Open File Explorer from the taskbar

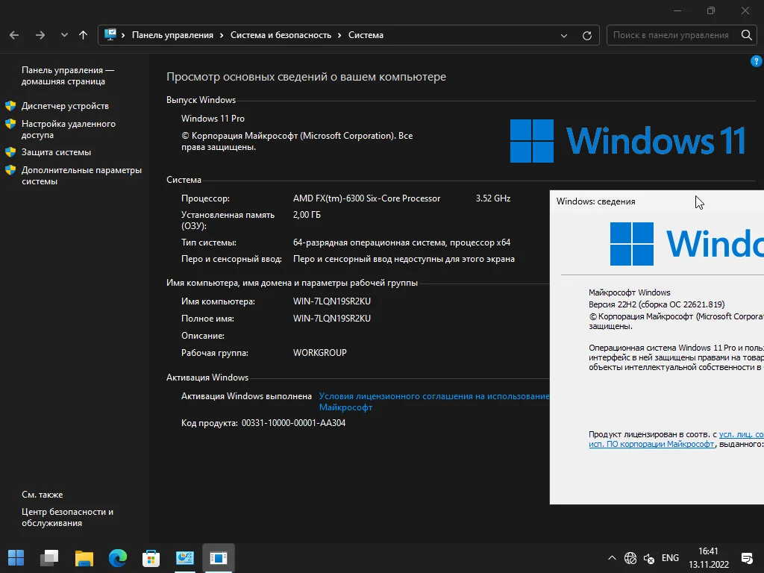tap(84, 557)
